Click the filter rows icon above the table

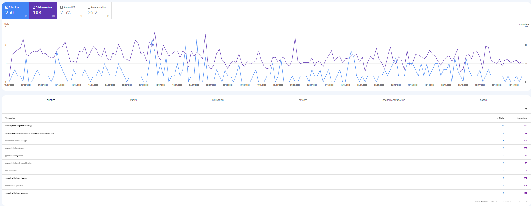pos(526,109)
